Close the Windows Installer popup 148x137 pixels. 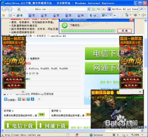131,20
